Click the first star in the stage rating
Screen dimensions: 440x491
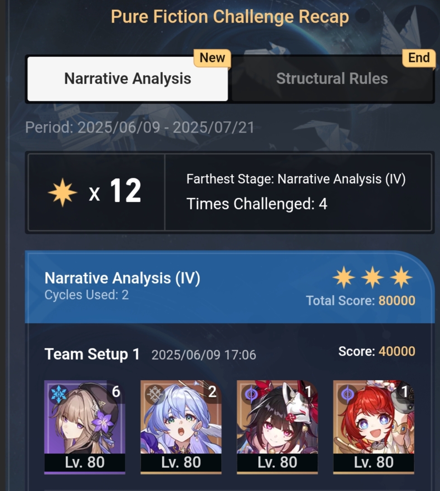coord(344,277)
